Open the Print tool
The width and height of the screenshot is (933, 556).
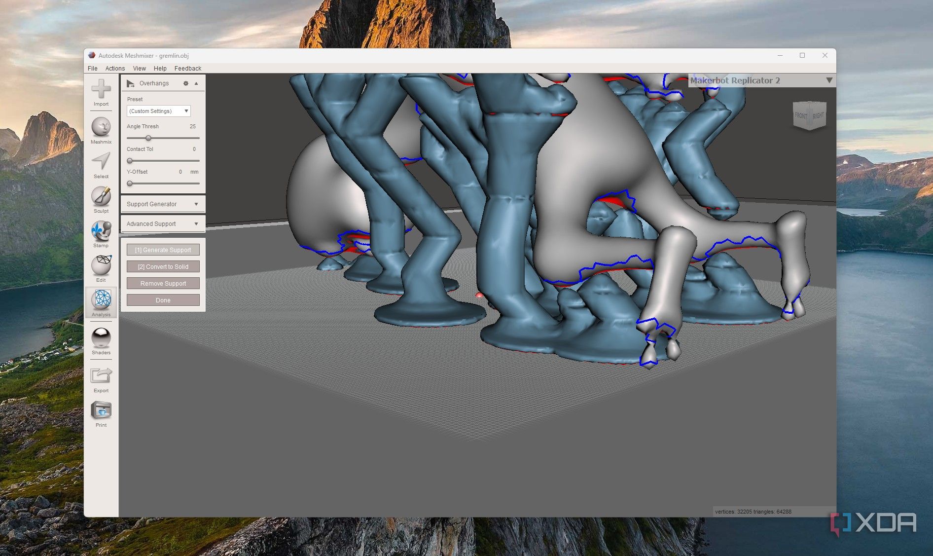tap(101, 414)
